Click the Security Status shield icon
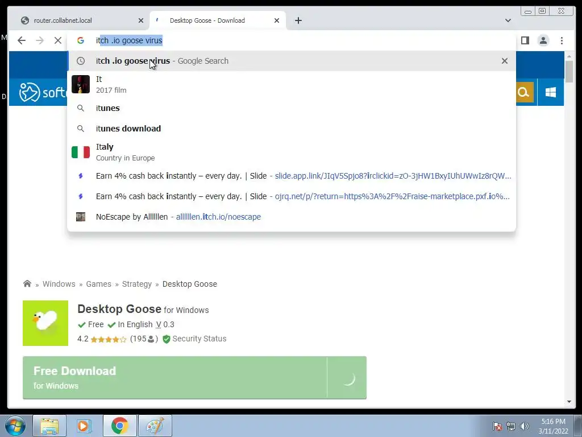 click(167, 339)
